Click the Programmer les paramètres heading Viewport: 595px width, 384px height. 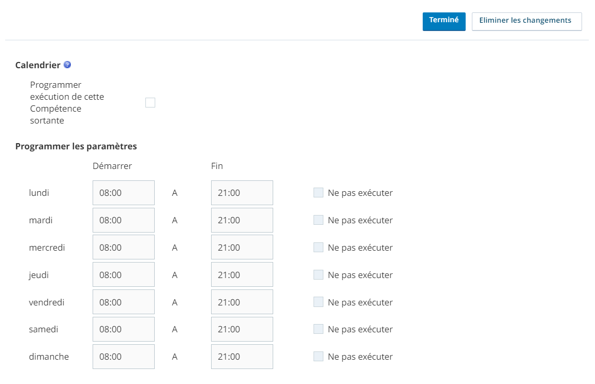pos(76,146)
